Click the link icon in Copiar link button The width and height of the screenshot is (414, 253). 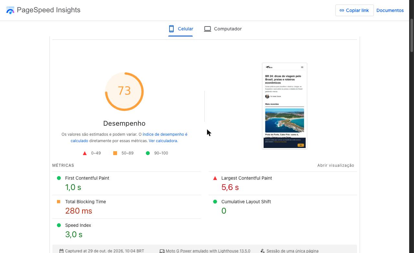coord(342,10)
